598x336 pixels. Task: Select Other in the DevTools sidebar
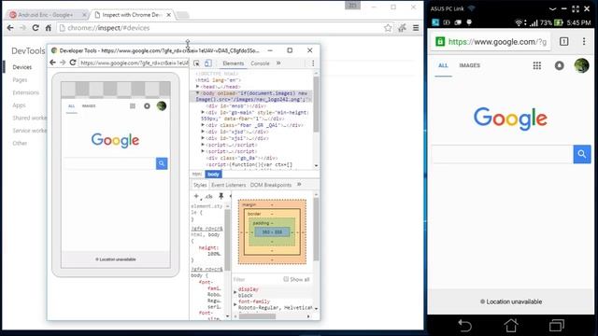pyautogui.click(x=20, y=143)
